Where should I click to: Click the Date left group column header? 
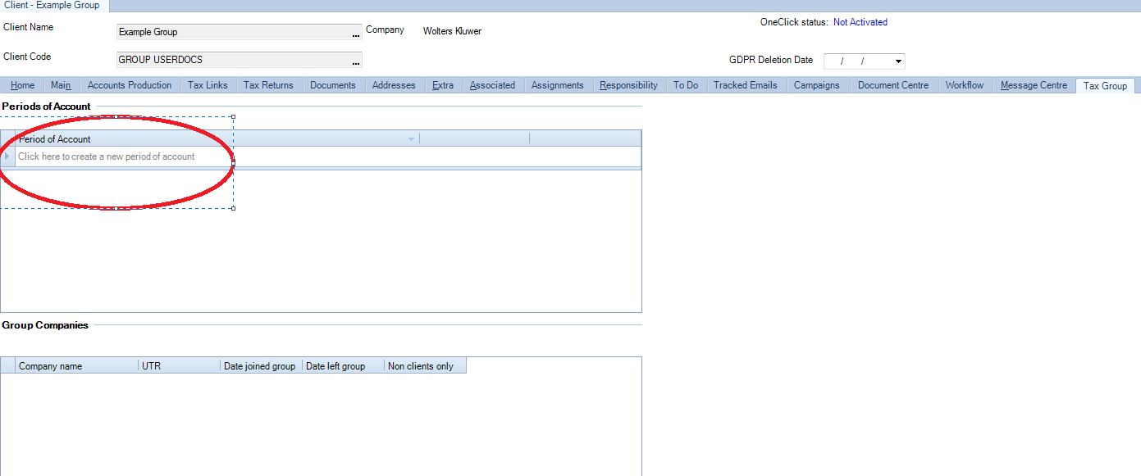[x=343, y=366]
